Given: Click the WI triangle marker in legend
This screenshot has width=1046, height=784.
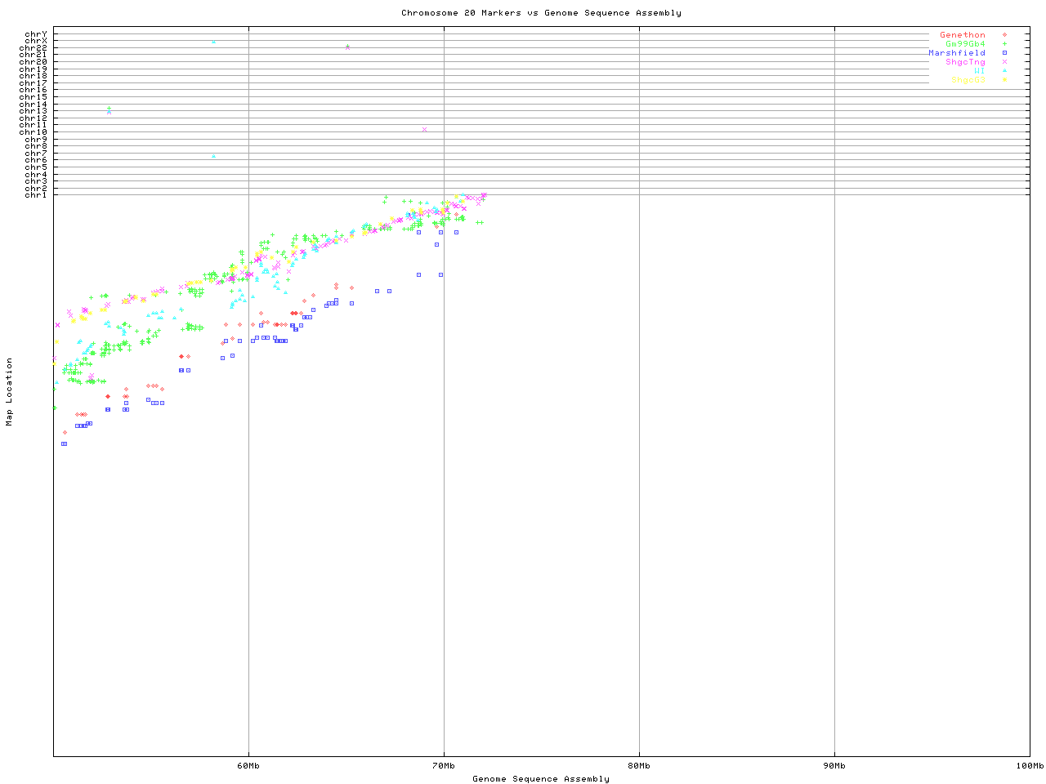Looking at the screenshot, I should click(1004, 71).
